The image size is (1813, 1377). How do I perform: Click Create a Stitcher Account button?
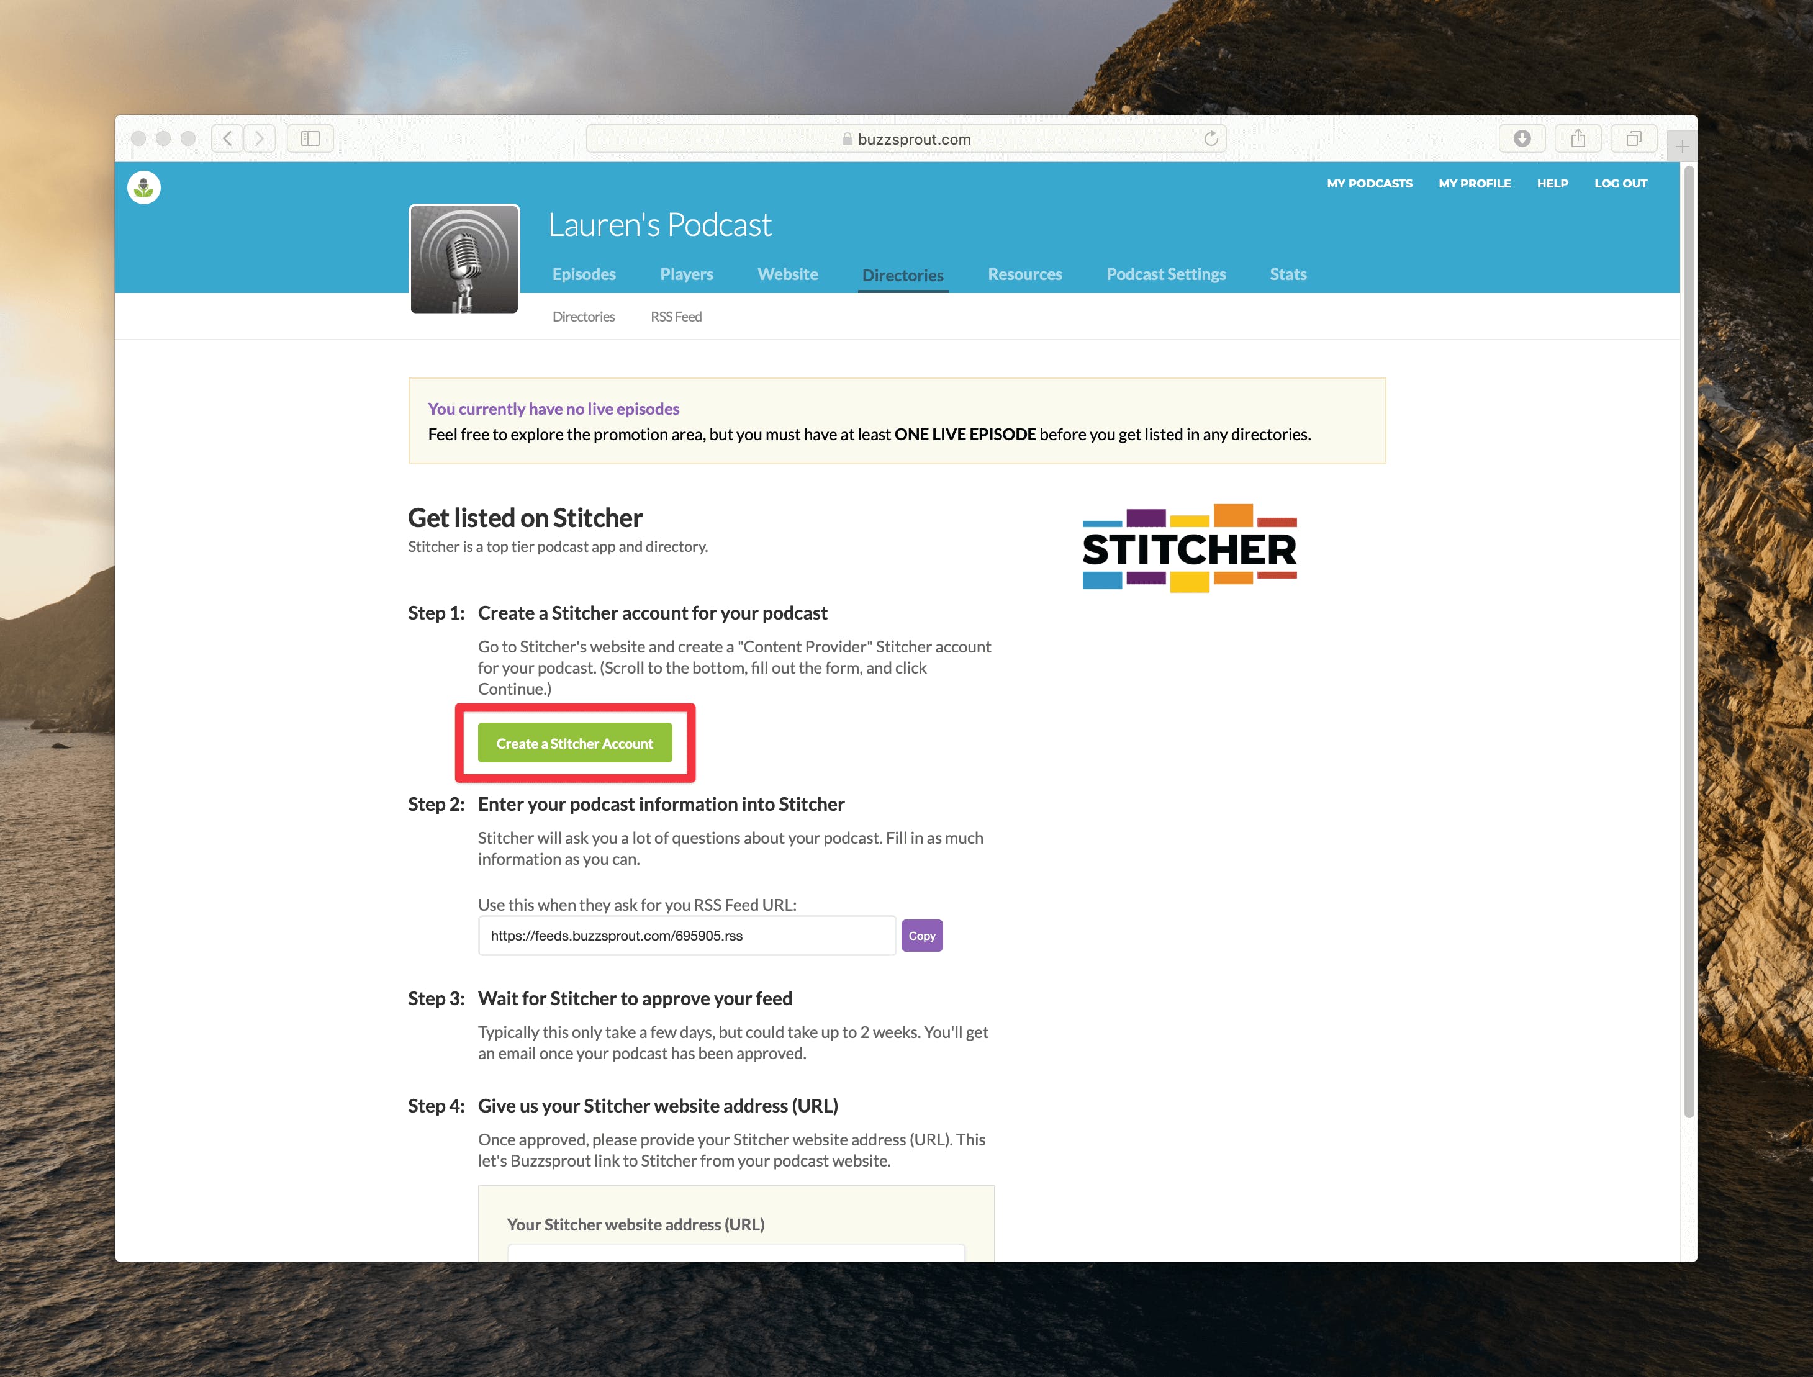[574, 742]
